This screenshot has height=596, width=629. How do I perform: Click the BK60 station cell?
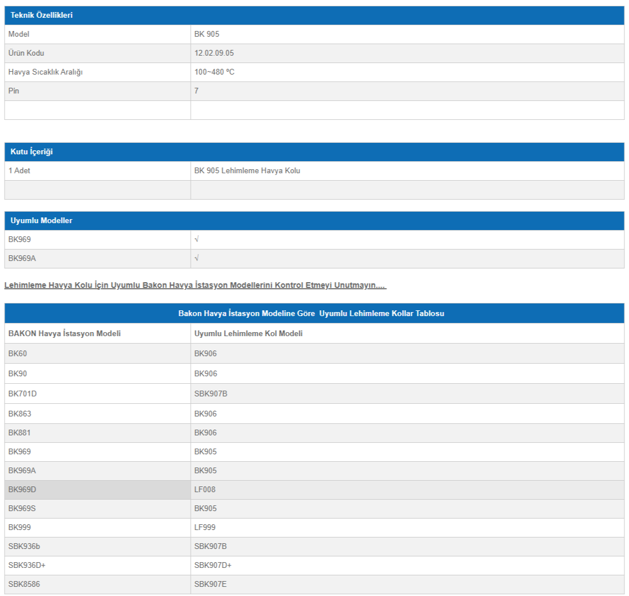point(98,354)
